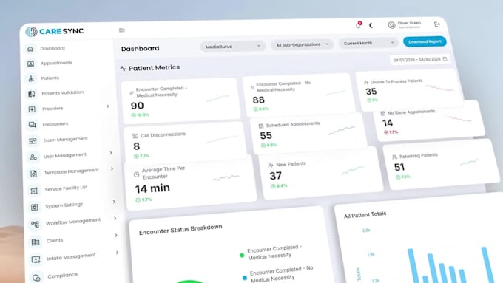Open Compliance in the sidebar
This screenshot has width=503, height=283.
coord(63,276)
